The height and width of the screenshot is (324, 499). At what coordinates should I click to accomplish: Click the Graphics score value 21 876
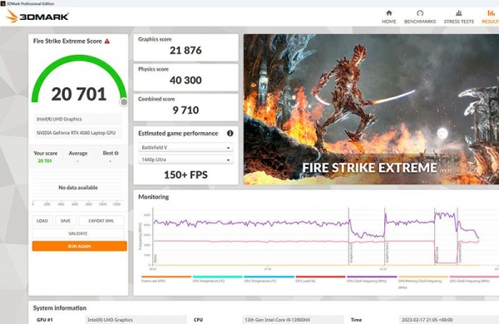tap(185, 50)
